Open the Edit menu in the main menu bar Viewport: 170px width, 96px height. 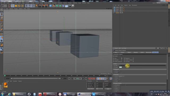[4, 3]
